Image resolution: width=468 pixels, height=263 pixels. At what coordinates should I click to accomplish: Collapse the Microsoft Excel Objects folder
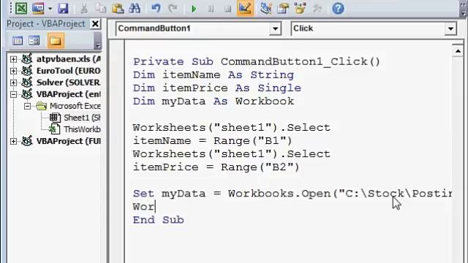tap(27, 106)
